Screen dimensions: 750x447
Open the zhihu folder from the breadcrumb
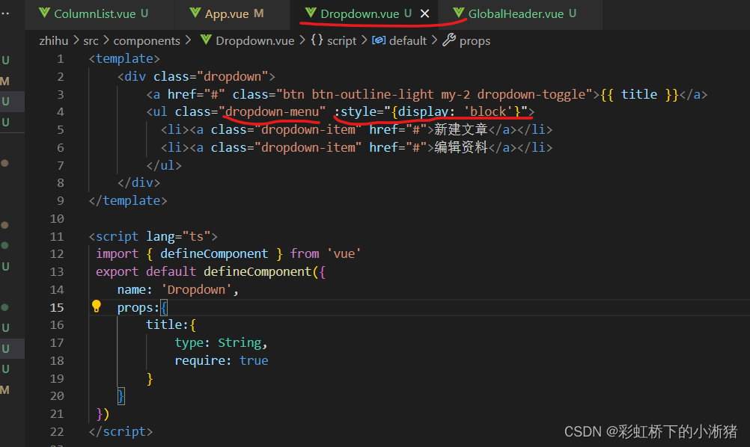point(53,40)
